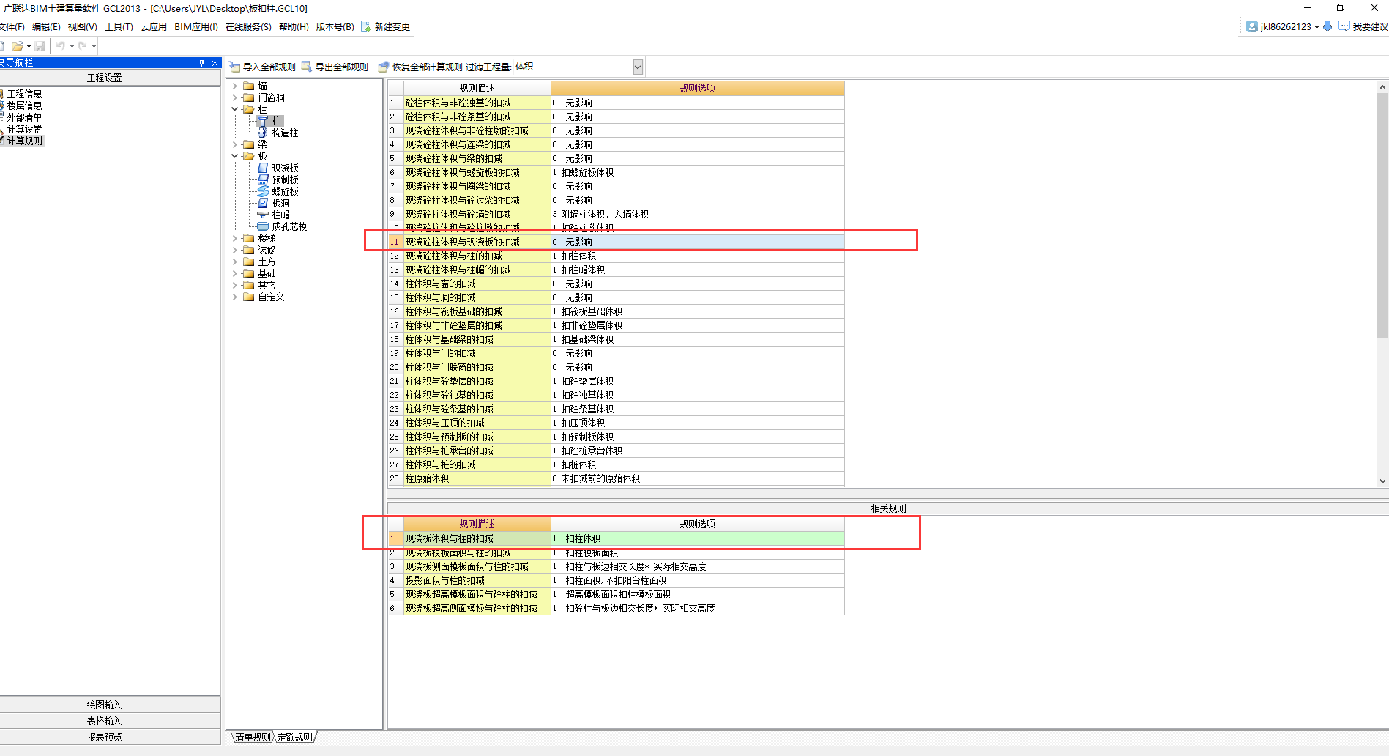Select the 柱 column component icon in the tree
The image size is (1389, 756).
pos(262,121)
